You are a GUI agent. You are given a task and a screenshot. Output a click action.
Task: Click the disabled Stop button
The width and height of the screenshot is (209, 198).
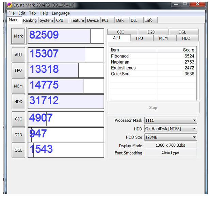[x=153, y=108]
